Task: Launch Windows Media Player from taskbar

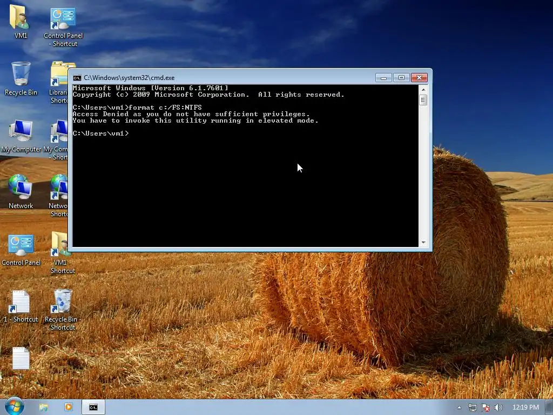Action: tap(68, 407)
